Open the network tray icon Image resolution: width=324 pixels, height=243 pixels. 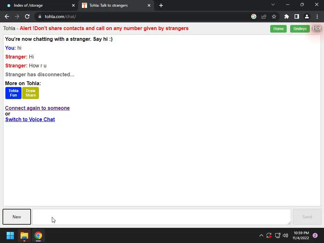point(277,235)
